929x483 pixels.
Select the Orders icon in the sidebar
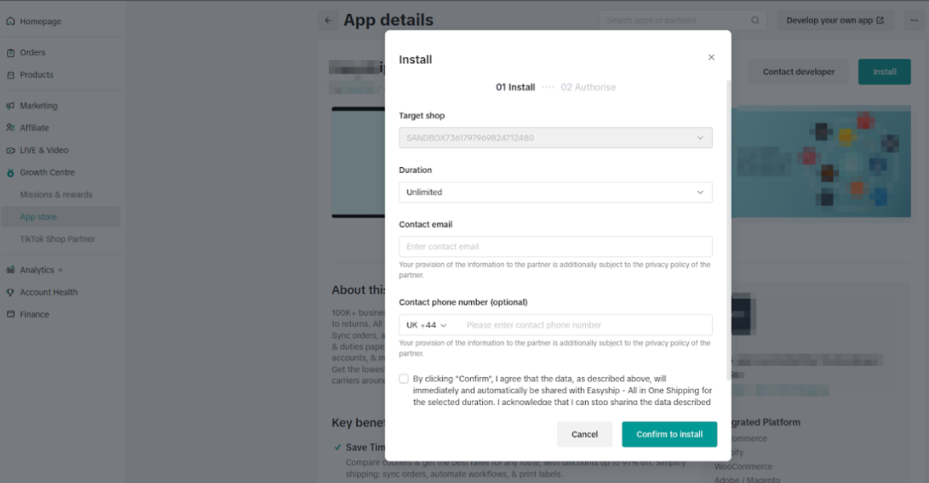(x=11, y=52)
